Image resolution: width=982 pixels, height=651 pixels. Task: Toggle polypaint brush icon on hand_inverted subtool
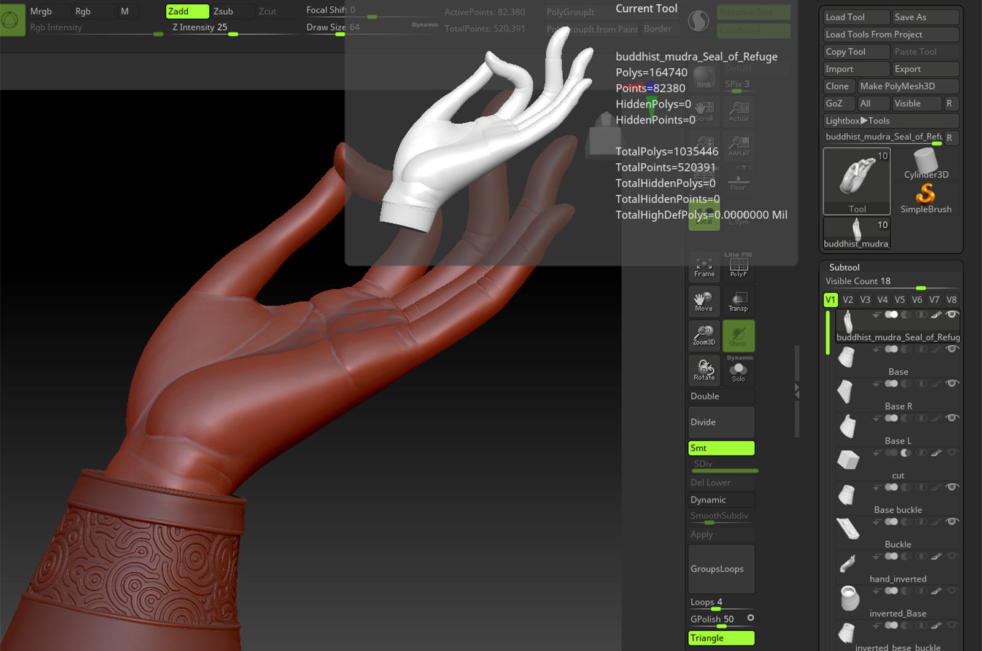[937, 556]
